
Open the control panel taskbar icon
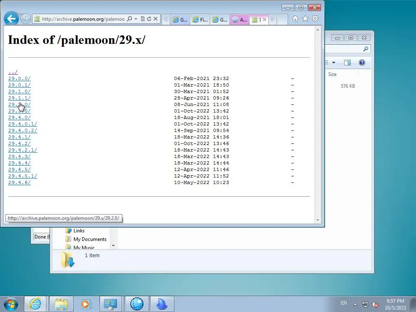click(110, 304)
